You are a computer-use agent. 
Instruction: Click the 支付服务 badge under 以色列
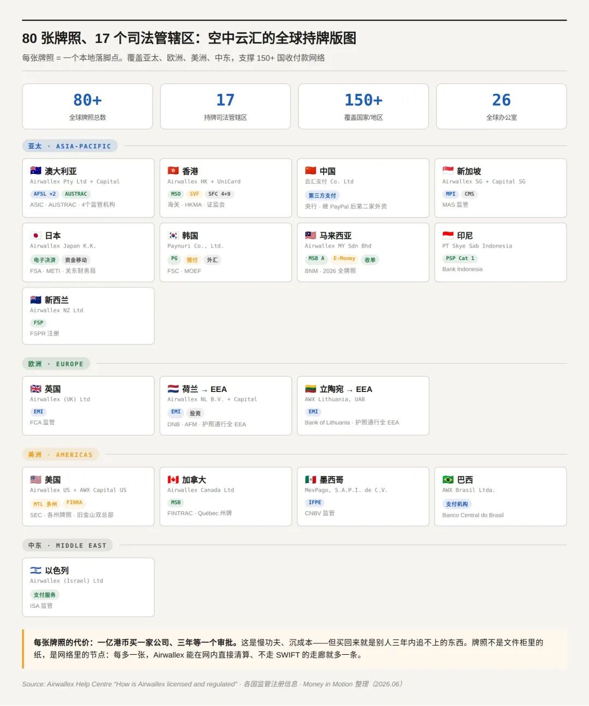click(45, 595)
